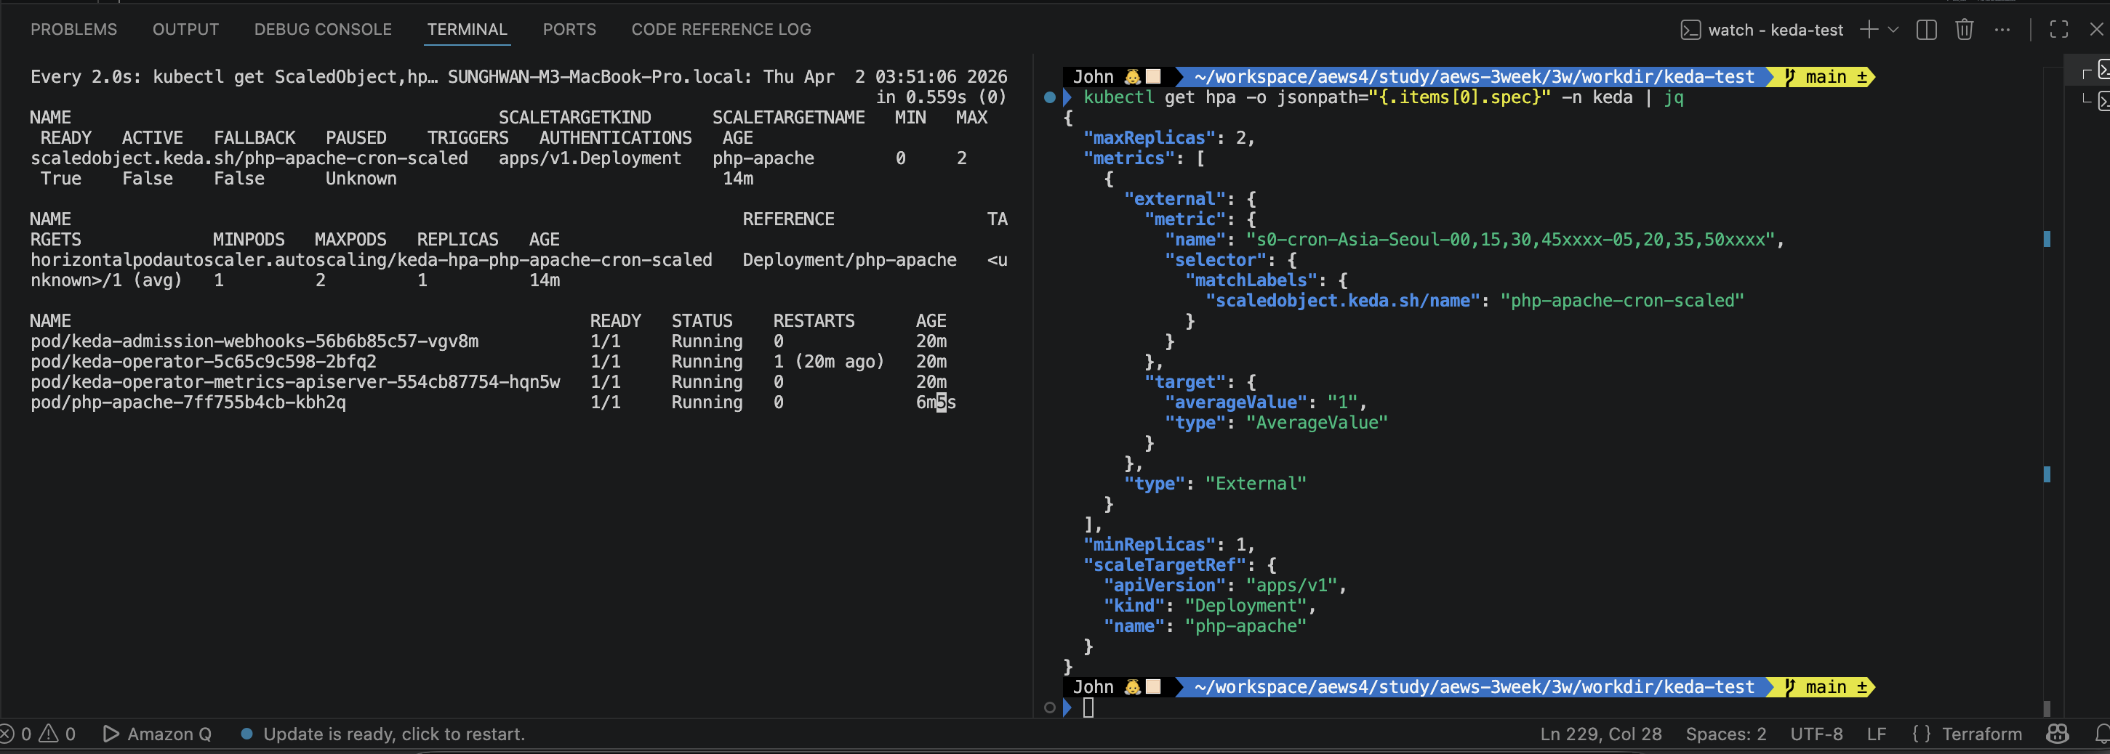The height and width of the screenshot is (754, 2110).
Task: Open the DEBUG CONSOLE tab
Action: tap(323, 30)
